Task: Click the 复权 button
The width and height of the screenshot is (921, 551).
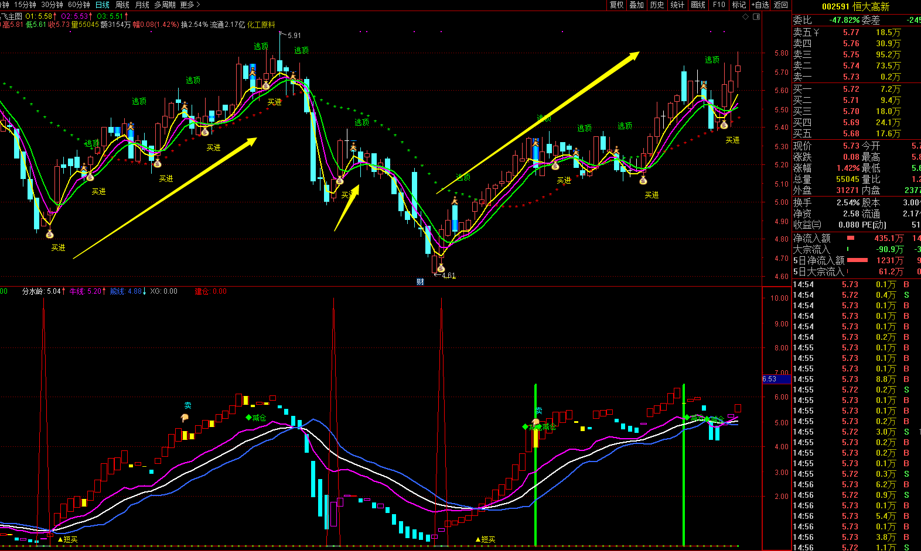Action: (617, 5)
